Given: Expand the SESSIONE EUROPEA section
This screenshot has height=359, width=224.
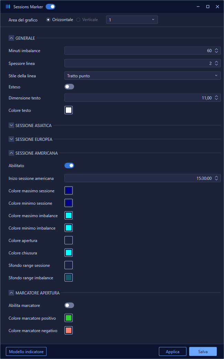Looking at the screenshot, I should 11,139.
